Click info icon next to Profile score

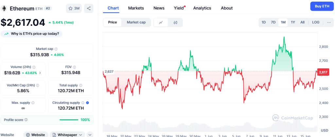click(x=26, y=120)
